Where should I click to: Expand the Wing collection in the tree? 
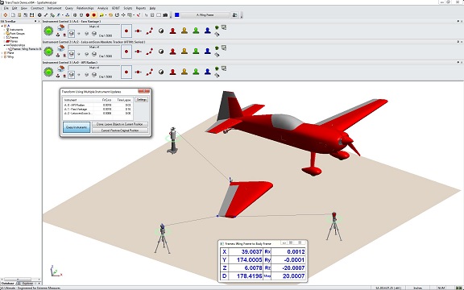click(2, 57)
